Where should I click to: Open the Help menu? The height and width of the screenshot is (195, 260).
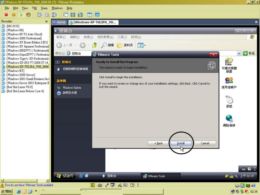[70, 8]
